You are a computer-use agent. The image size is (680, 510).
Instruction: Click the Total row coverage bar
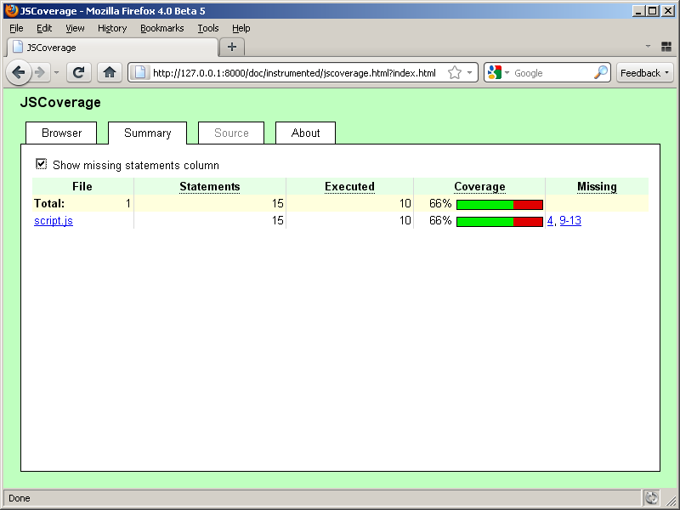point(500,205)
